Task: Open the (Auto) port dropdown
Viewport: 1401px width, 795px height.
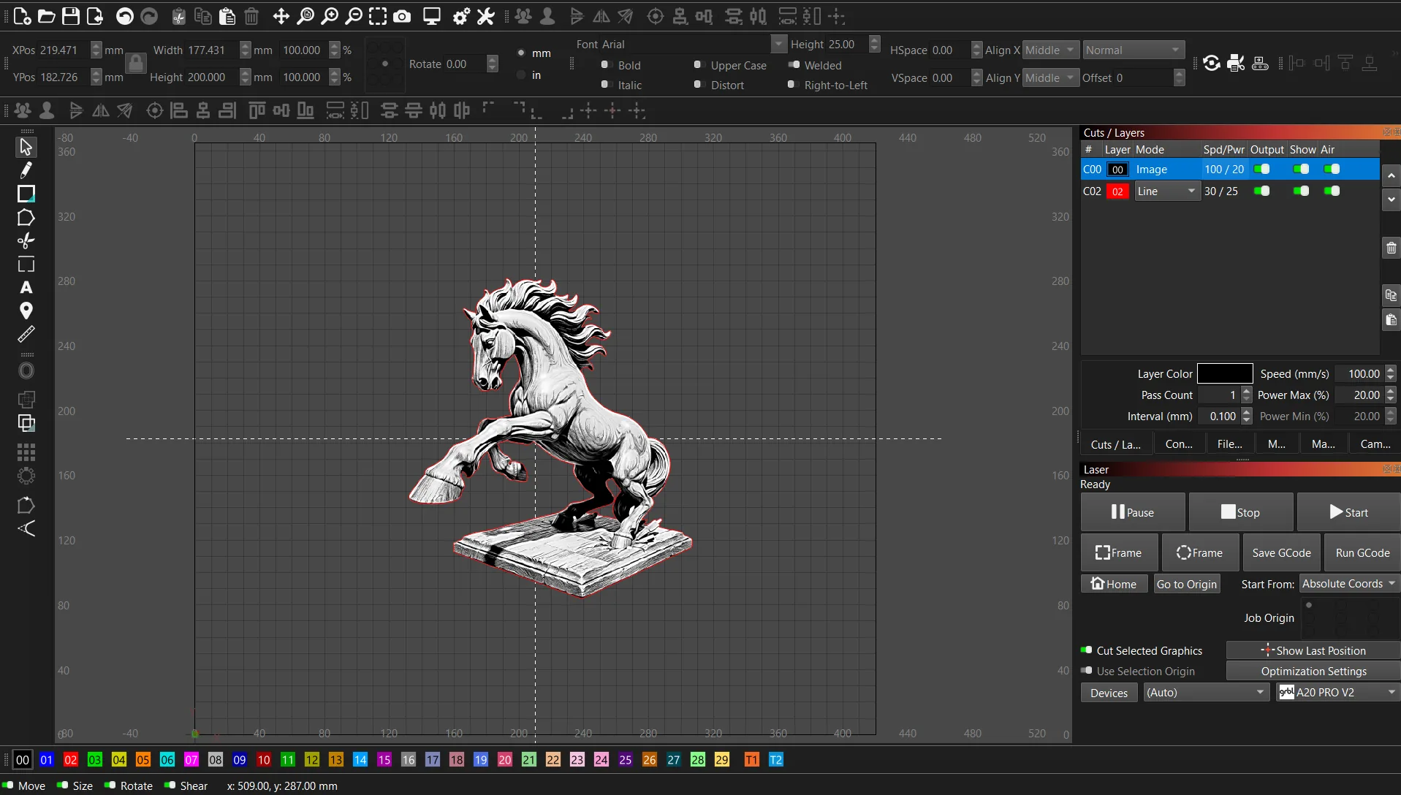Action: click(1206, 692)
